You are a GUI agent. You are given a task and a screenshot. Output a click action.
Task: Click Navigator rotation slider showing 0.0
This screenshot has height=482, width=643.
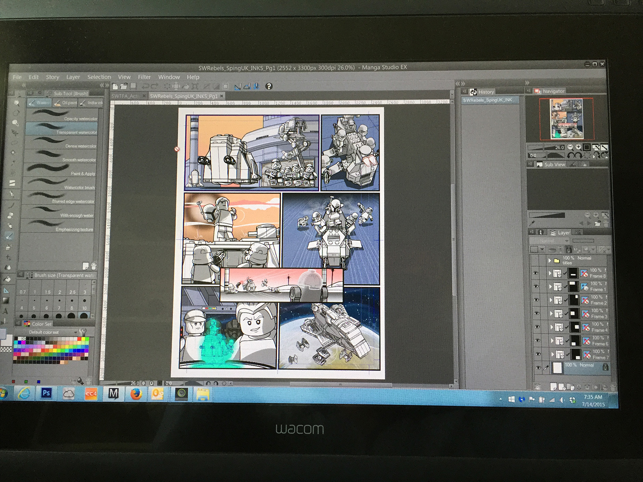pos(546,156)
